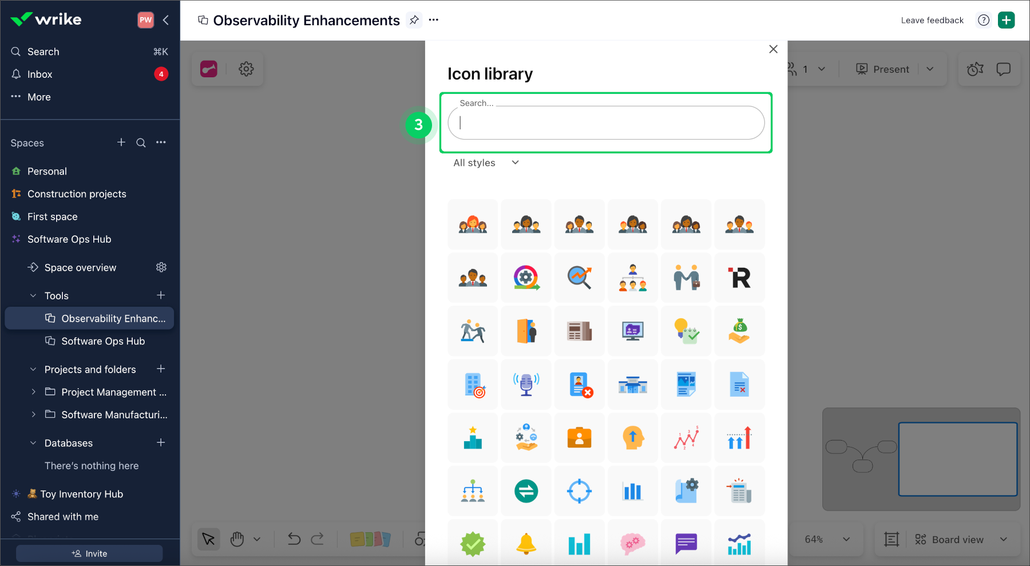
Task: Pick the microphone broadcast icon
Action: (x=526, y=384)
